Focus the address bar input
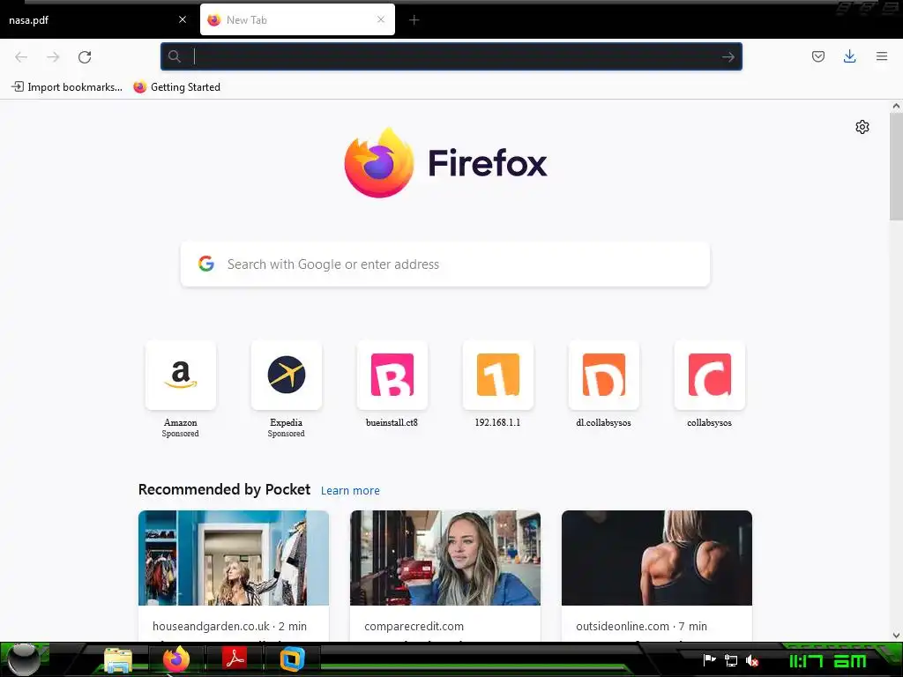903x677 pixels. click(x=451, y=56)
